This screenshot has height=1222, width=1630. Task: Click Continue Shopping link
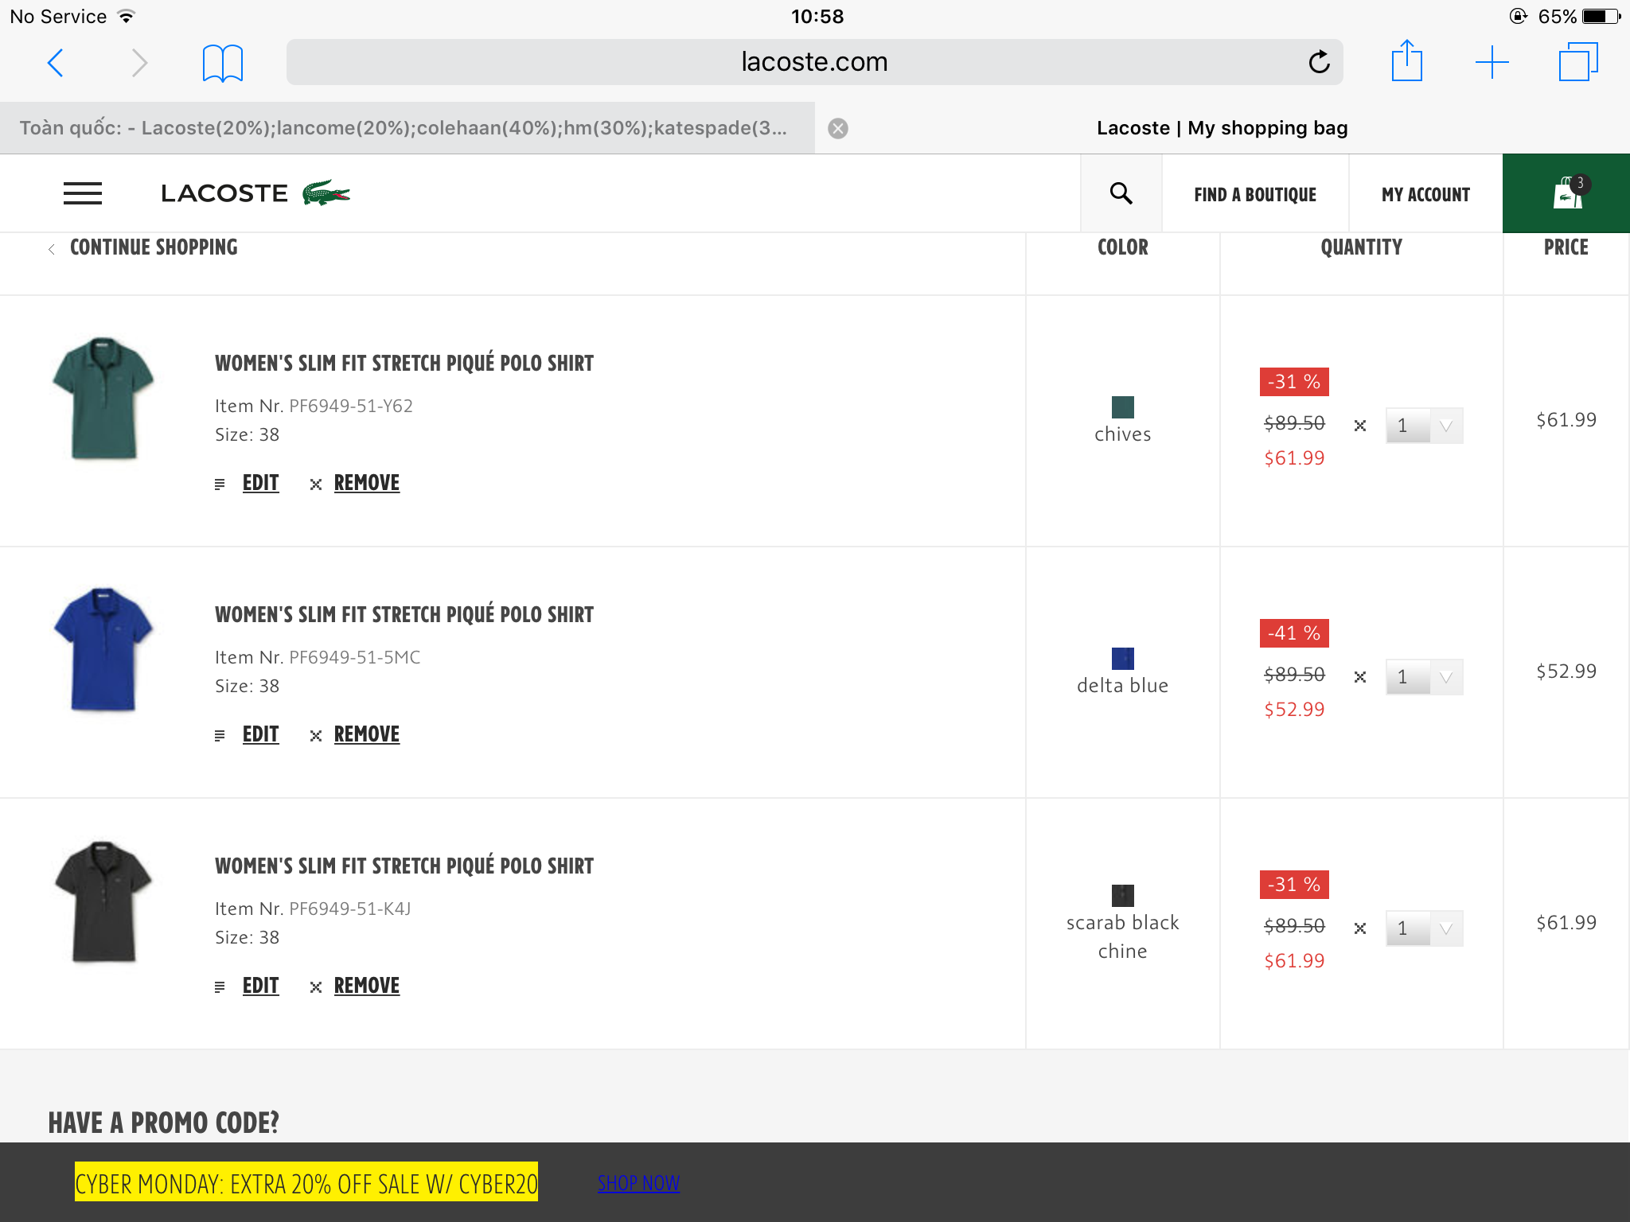[x=154, y=247]
